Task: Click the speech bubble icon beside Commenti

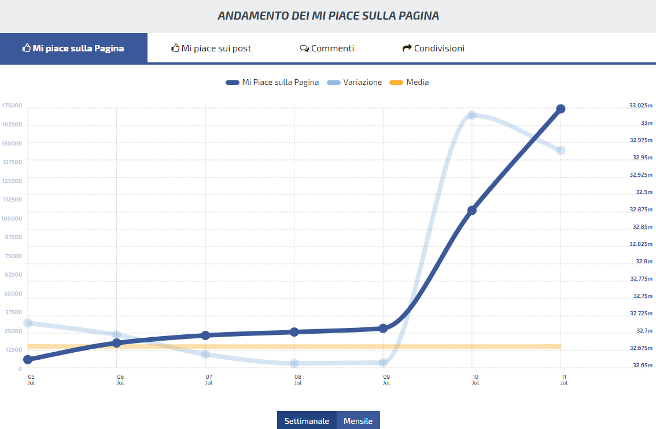Action: (304, 49)
